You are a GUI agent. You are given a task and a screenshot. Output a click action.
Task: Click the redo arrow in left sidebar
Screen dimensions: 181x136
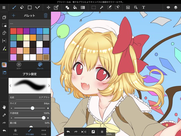[x=4, y=123]
